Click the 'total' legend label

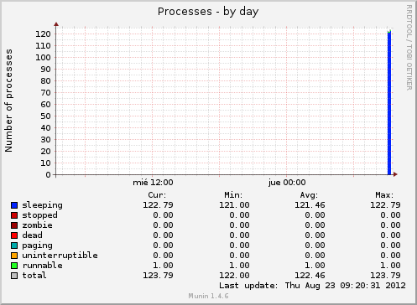point(34,276)
